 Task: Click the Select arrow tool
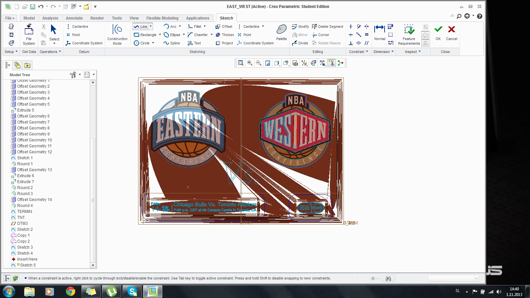54,32
